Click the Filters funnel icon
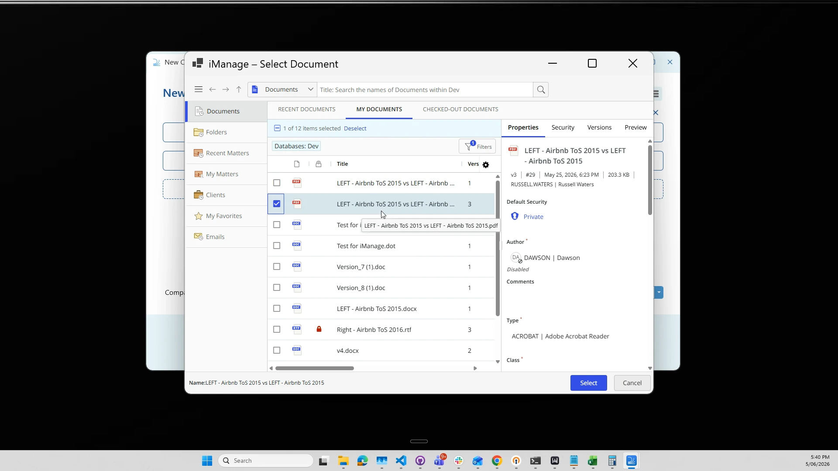 click(469, 147)
